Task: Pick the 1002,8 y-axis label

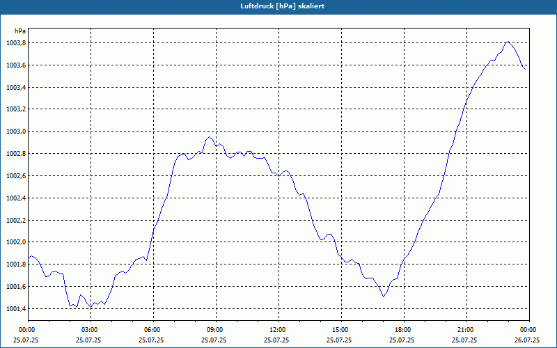Action: point(15,154)
